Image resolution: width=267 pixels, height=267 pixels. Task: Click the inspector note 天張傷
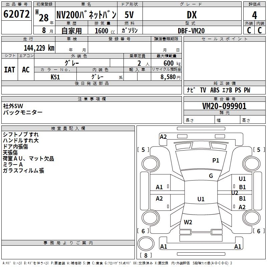tap(10, 153)
